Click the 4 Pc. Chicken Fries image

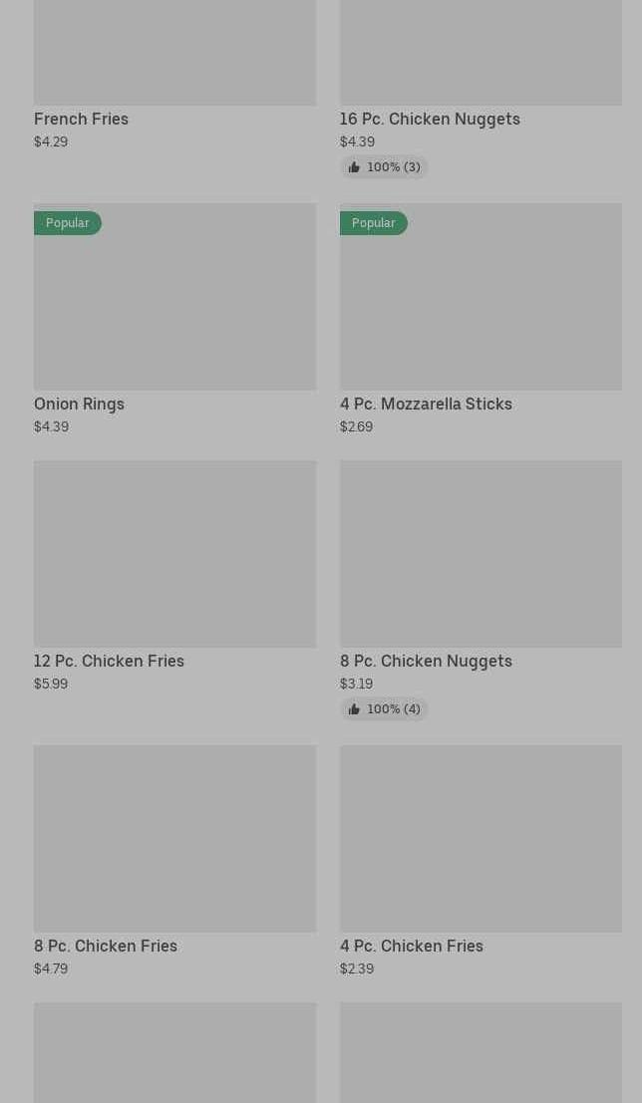pyautogui.click(x=481, y=839)
